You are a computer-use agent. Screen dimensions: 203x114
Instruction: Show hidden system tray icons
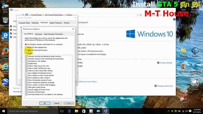click(168, 111)
